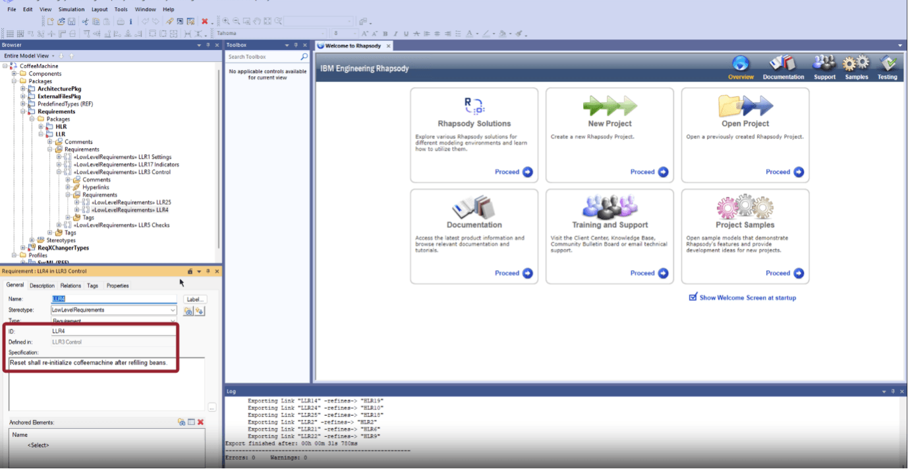Click Proceed arrow under New Project

click(663, 172)
